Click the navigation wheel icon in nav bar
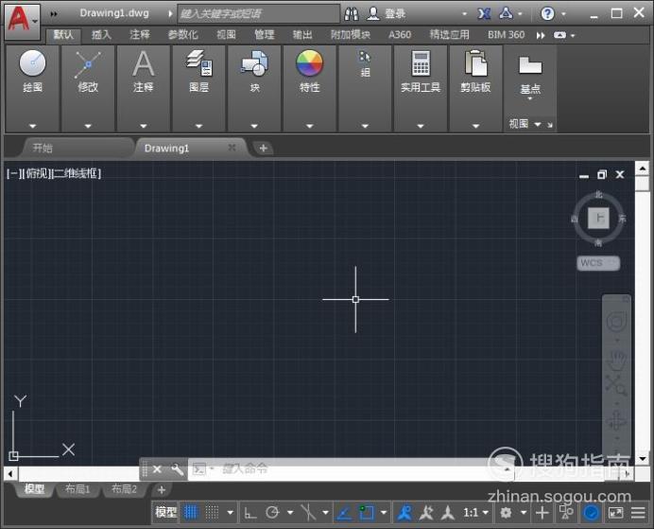The width and height of the screenshot is (654, 529). coord(616,322)
